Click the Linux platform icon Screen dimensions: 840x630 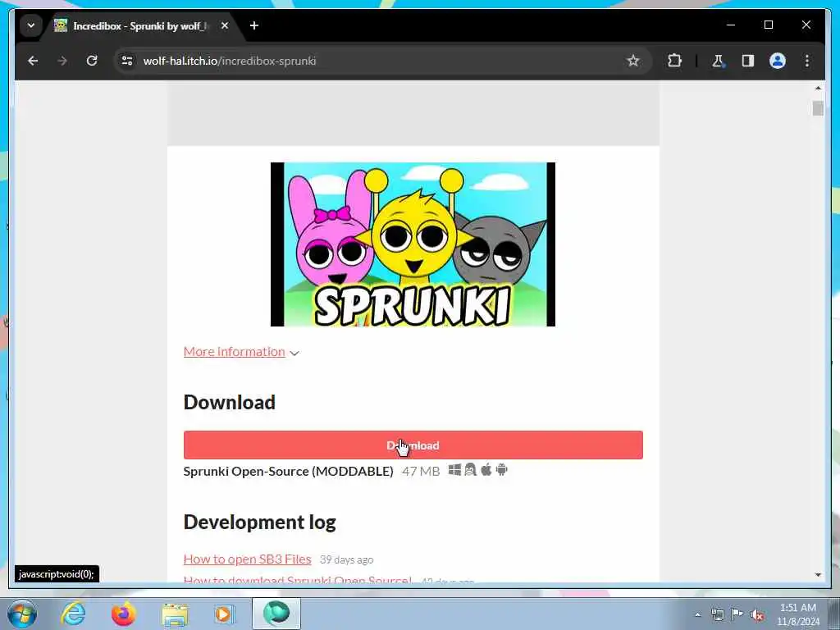pyautogui.click(x=470, y=470)
